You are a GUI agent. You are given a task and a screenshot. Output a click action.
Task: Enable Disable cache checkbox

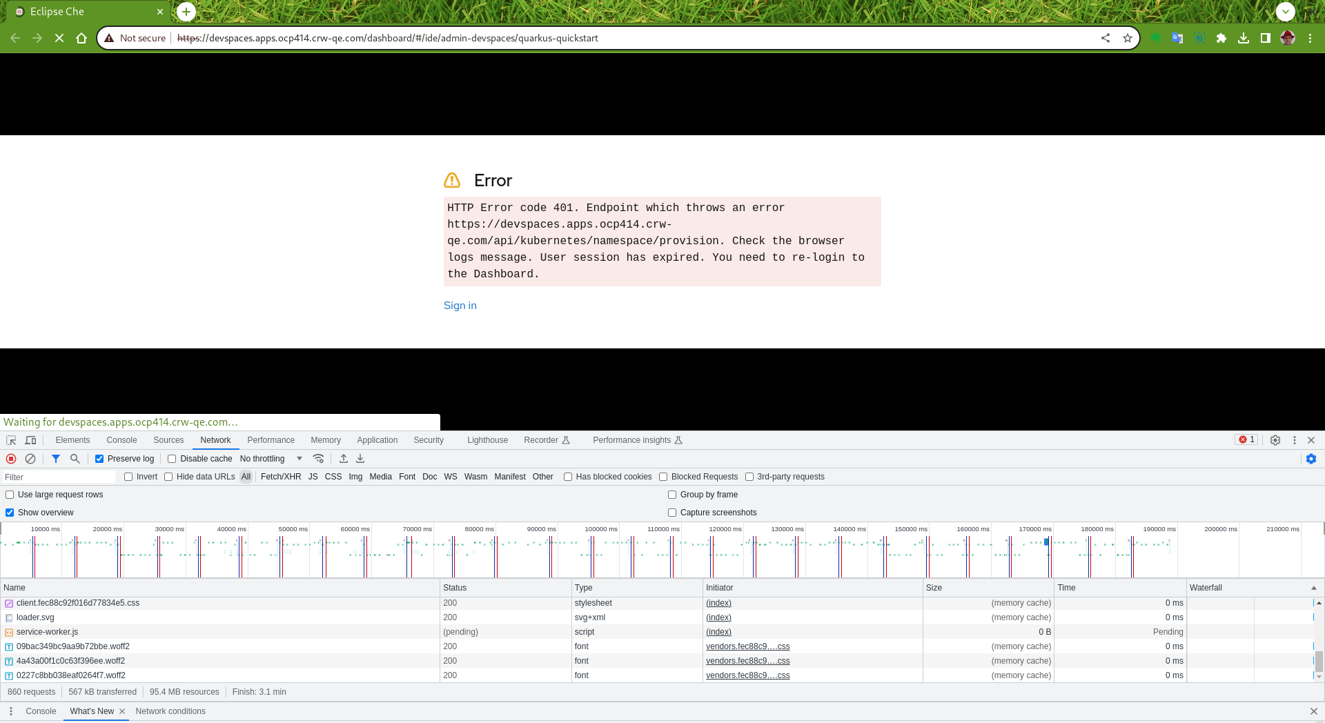click(172, 459)
